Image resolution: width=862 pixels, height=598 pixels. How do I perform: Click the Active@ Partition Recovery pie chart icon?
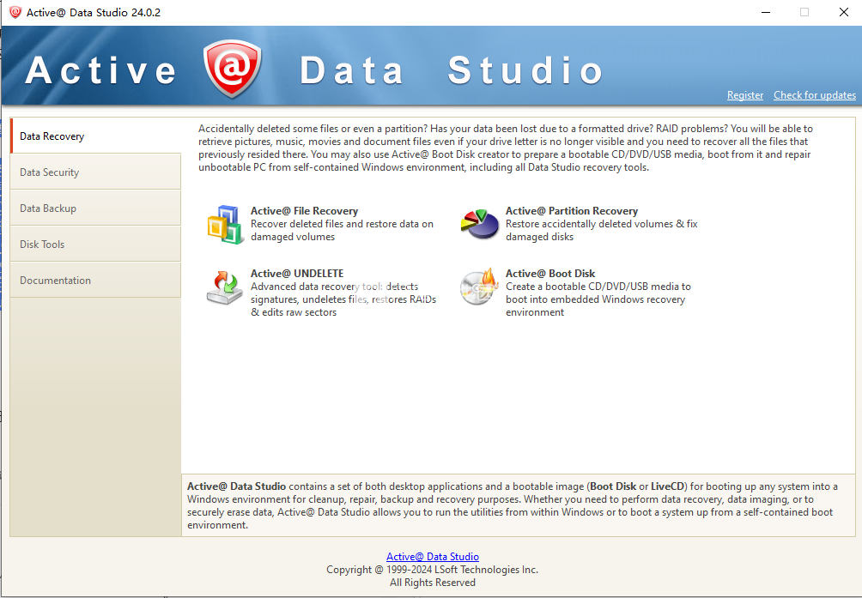(479, 224)
